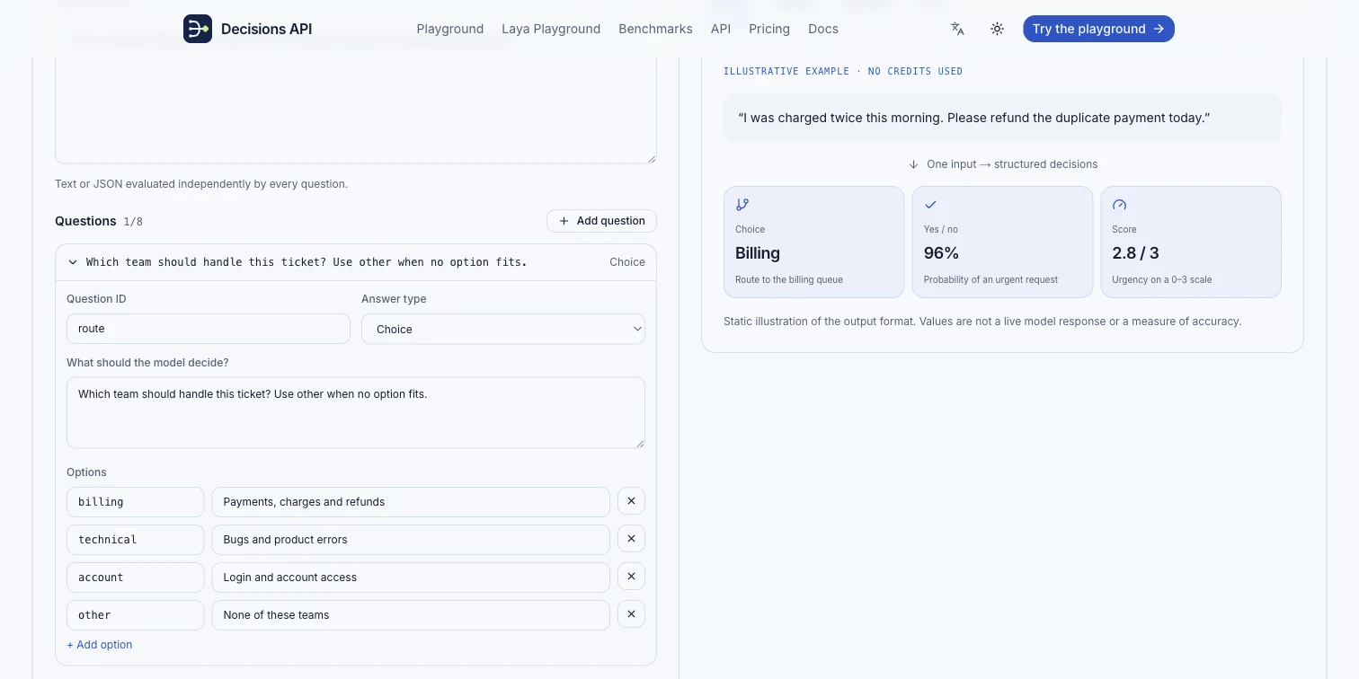Edit the 'None of these teams' description field

(411, 615)
